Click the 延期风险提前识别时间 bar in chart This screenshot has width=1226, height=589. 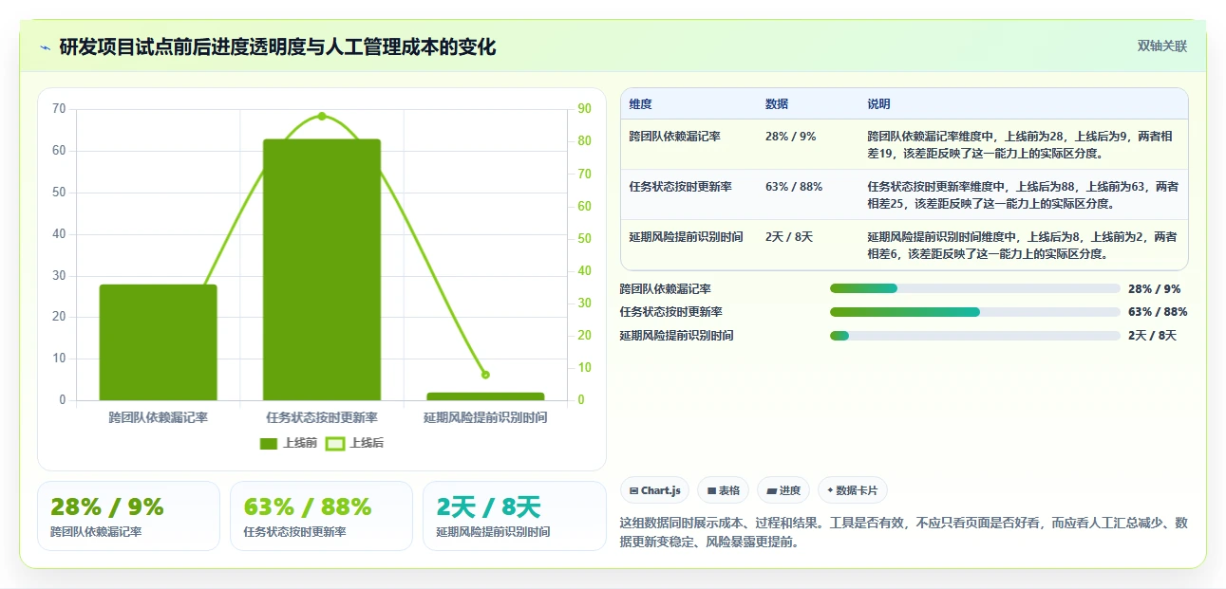[x=485, y=396]
